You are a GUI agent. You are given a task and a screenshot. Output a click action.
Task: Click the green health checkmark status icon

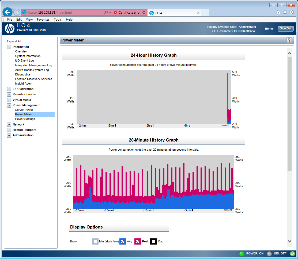pos(292,254)
